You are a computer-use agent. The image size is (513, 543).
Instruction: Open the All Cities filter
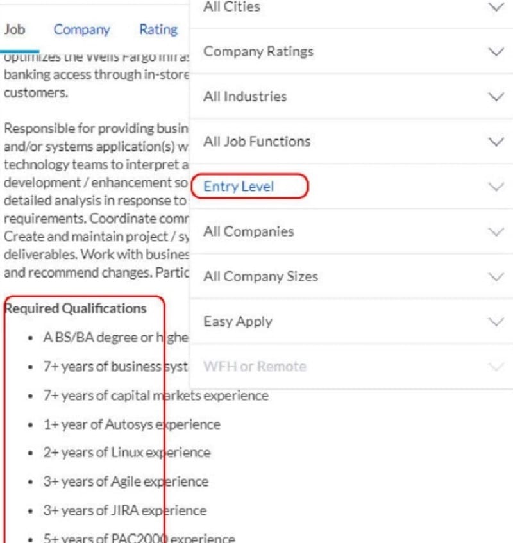pyautogui.click(x=231, y=7)
